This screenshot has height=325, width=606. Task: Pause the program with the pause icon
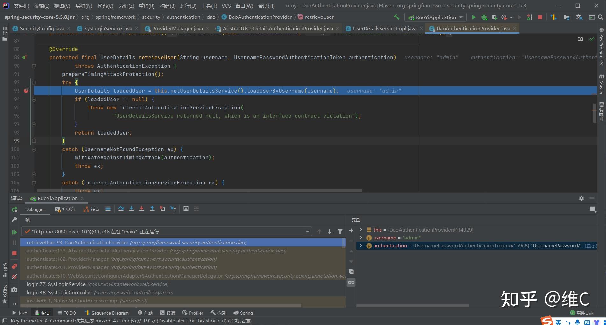click(14, 242)
